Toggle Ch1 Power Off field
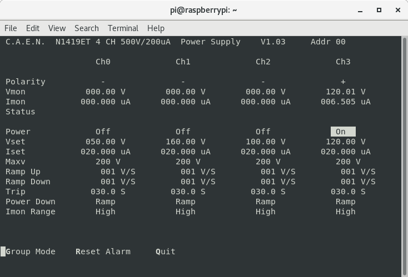 183,132
